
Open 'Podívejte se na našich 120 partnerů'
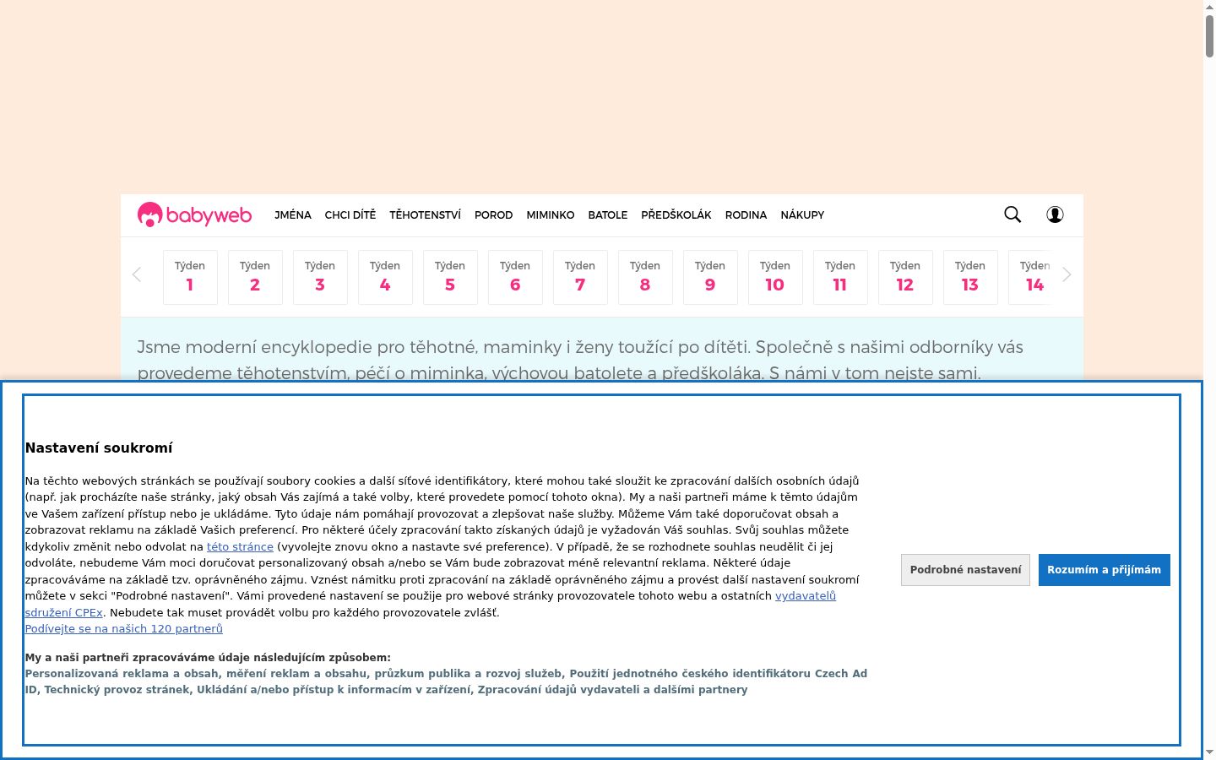point(124,629)
